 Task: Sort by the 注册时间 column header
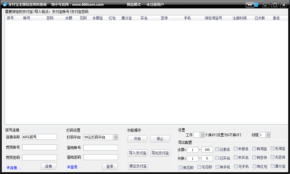[240, 18]
